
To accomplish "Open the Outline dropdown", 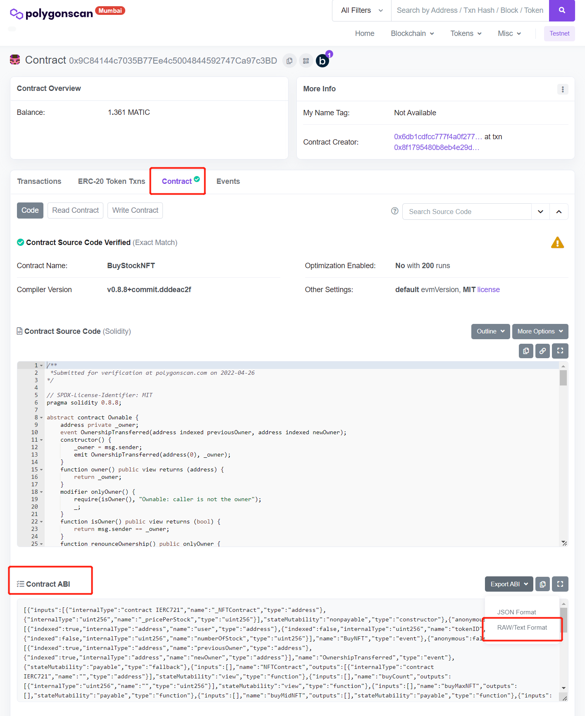I will point(490,331).
